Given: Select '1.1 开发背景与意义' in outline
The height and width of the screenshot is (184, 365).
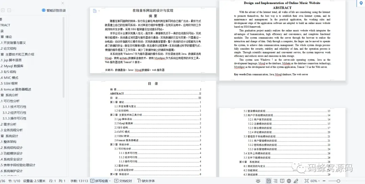Looking at the screenshot, I should point(13,43).
